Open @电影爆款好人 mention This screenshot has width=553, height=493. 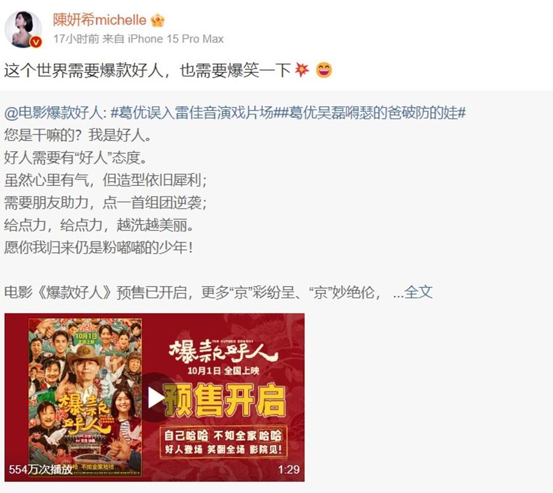[x=54, y=113]
